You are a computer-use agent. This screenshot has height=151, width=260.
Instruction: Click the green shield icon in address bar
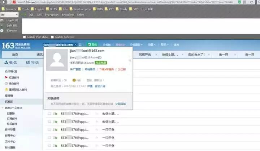point(240,2)
